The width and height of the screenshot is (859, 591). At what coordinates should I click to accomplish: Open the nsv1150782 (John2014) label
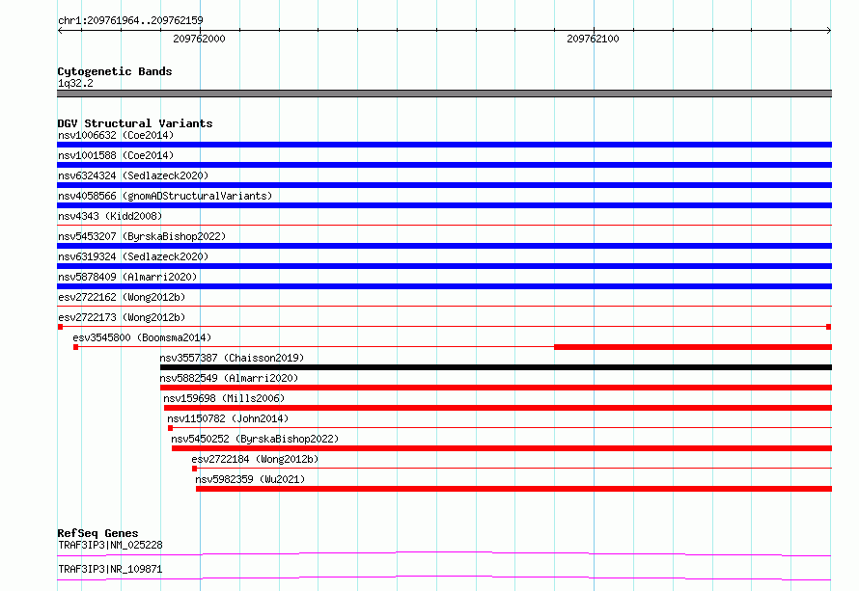228,418
